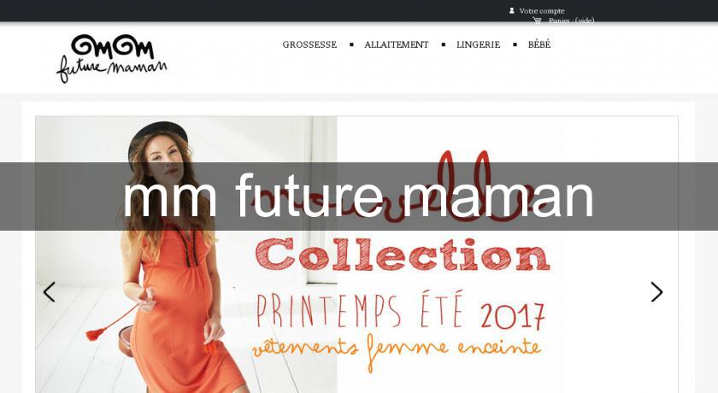The width and height of the screenshot is (718, 393).
Task: Advance to next slide with right arrow
Action: click(x=656, y=292)
